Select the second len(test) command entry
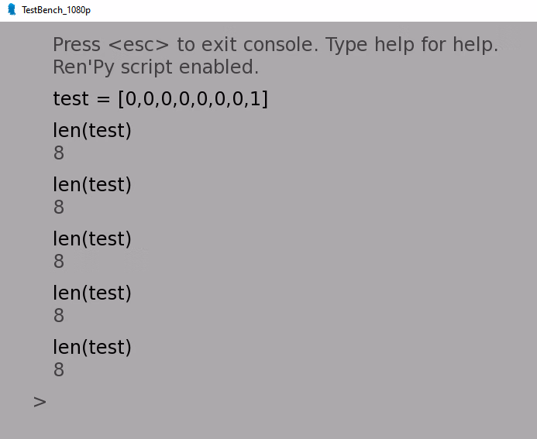537x439 pixels. tap(92, 184)
